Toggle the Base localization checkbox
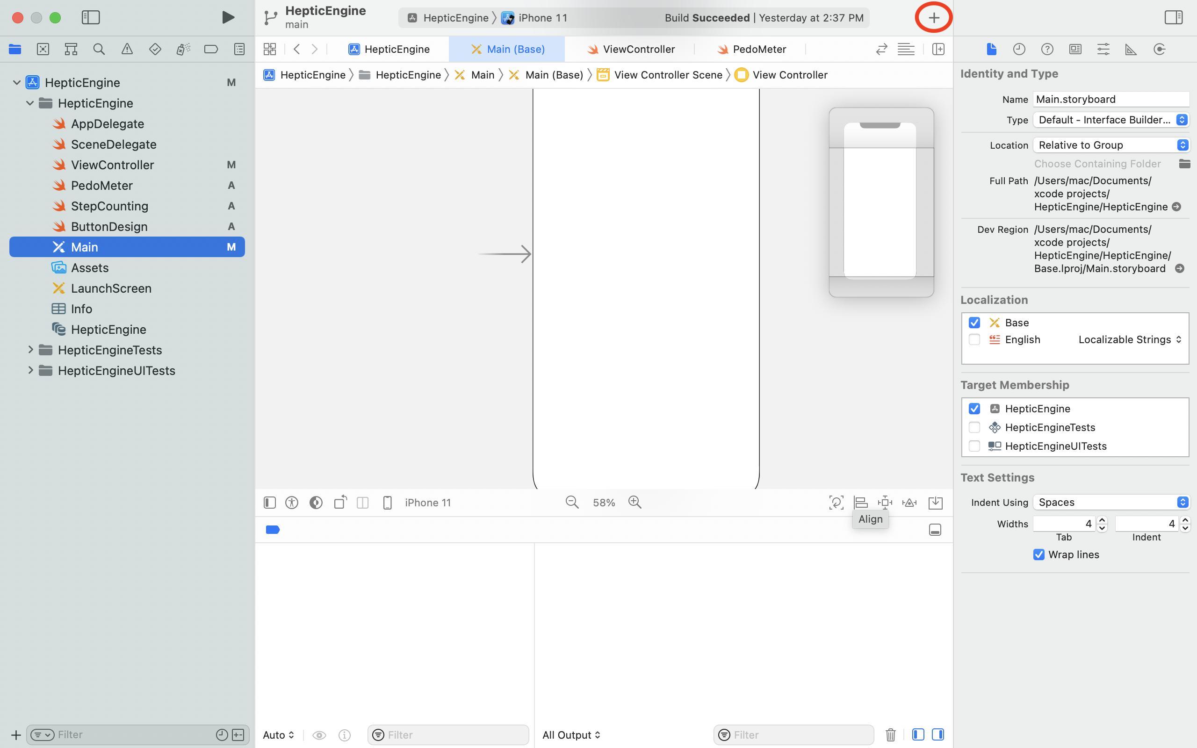 point(974,323)
